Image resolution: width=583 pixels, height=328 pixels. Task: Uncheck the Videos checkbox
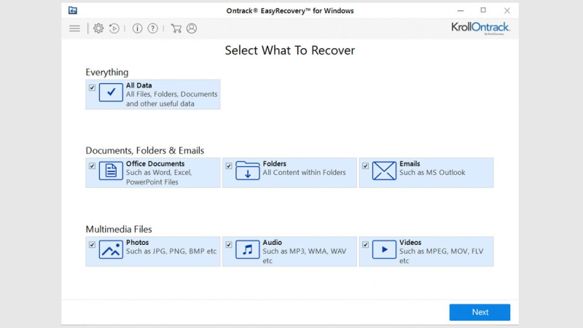366,245
